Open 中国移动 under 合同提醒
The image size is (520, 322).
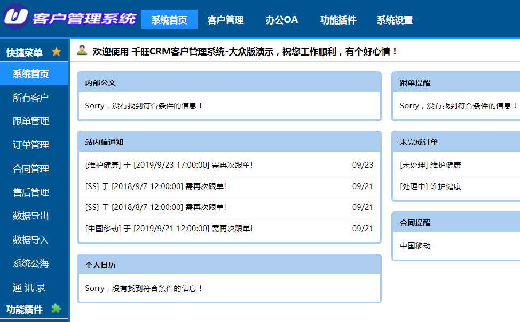pos(415,246)
